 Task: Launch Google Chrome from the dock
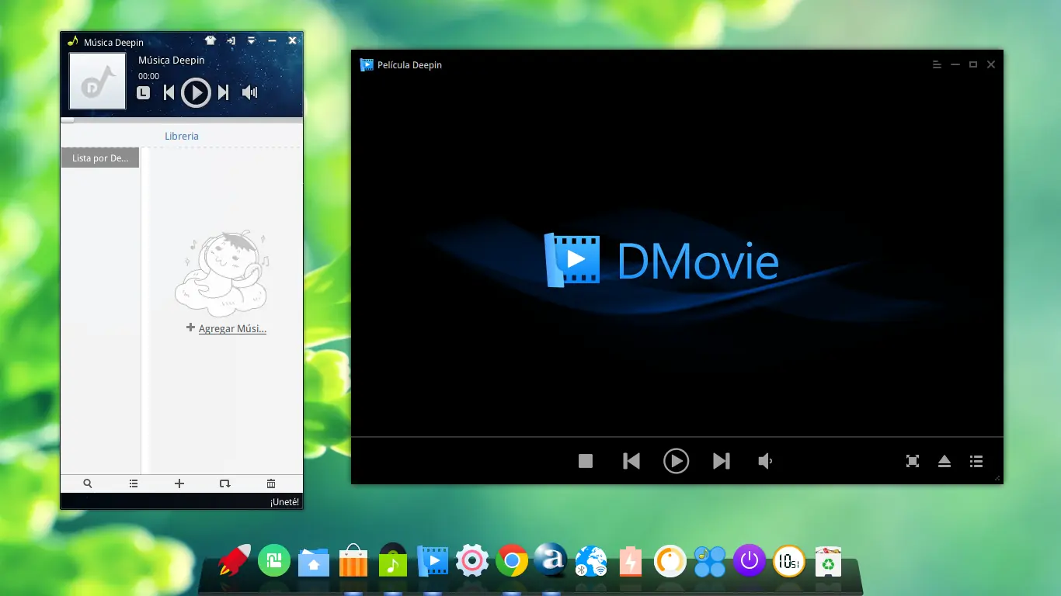click(x=512, y=560)
